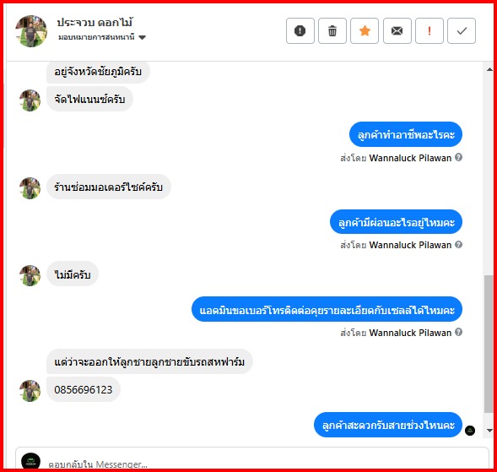Screen dimensions: 497x472
Task: Delete the conversation with trash icon
Action: click(x=332, y=30)
